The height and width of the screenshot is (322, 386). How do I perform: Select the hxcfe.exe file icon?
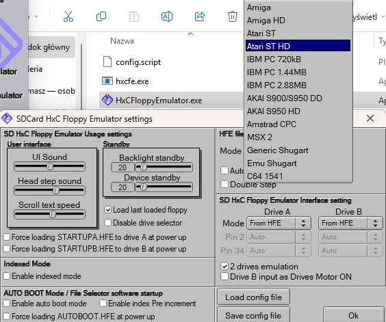[107, 81]
